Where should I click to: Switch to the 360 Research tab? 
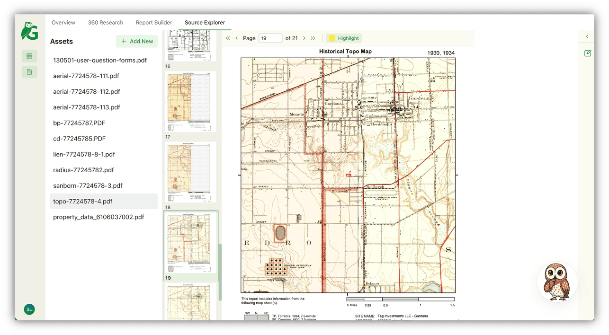(x=106, y=23)
